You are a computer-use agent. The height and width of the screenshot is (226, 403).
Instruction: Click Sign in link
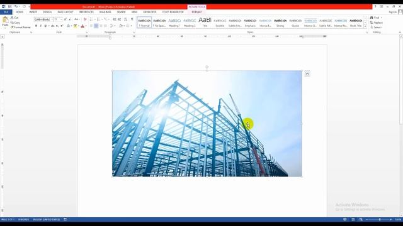coord(392,12)
